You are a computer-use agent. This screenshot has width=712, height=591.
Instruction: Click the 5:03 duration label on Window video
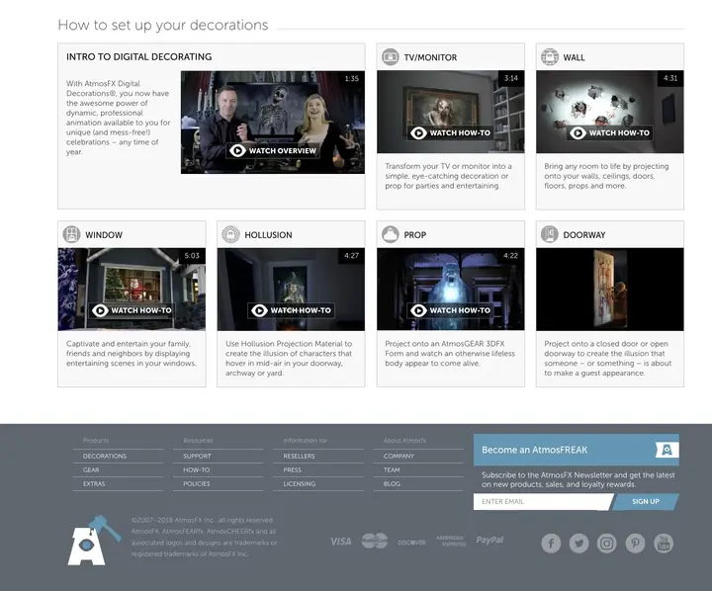coord(192,256)
